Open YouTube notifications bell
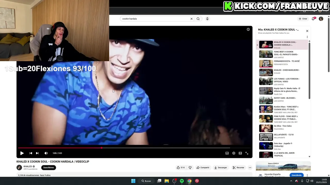This screenshot has width=330, height=185. [x=313, y=19]
